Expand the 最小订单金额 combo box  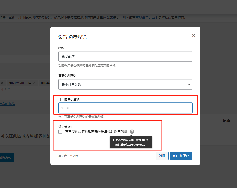click(125, 84)
